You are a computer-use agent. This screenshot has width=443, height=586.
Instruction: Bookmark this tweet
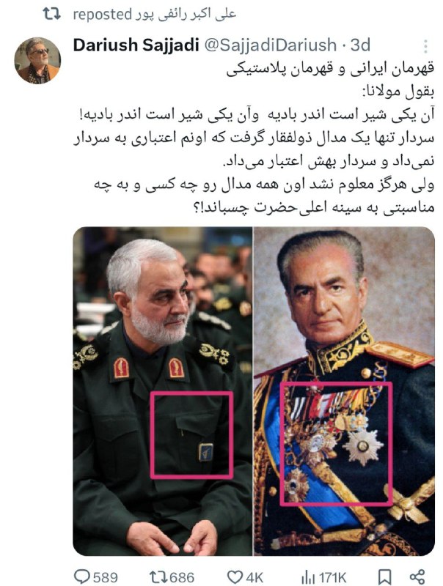point(384,576)
